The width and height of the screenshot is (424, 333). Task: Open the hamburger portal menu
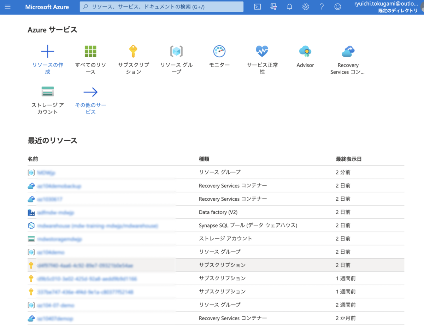7,7
